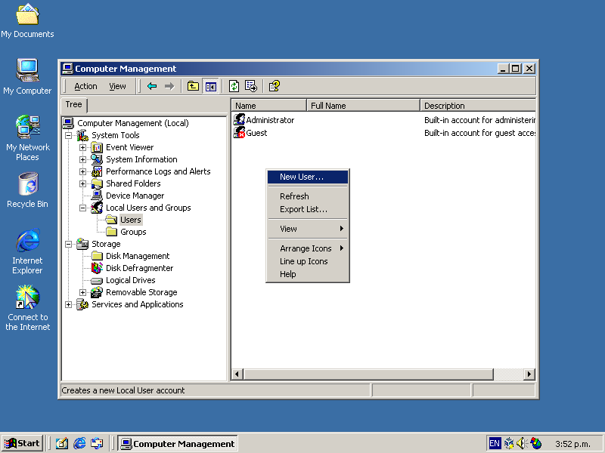The image size is (605, 453).
Task: Click the Refresh toolbar icon
Action: click(x=234, y=86)
